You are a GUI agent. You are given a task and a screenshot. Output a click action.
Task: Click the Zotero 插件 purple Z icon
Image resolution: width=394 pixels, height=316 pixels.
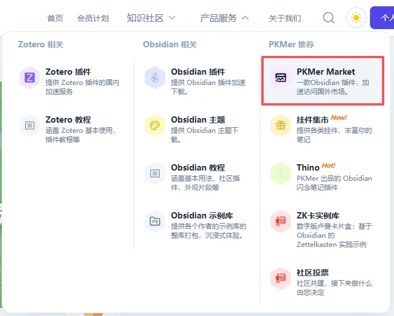pos(30,78)
